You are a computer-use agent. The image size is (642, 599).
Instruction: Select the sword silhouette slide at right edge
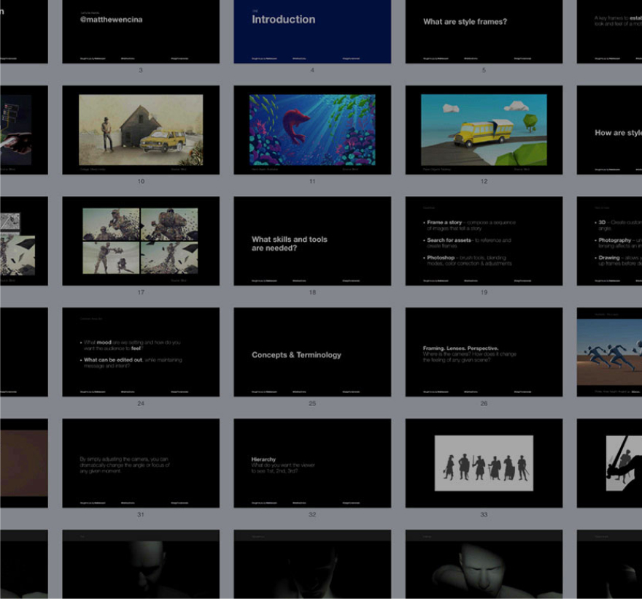pos(609,462)
